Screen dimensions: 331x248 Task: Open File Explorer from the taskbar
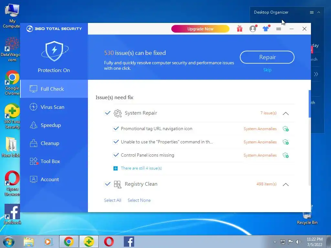coord(29,242)
